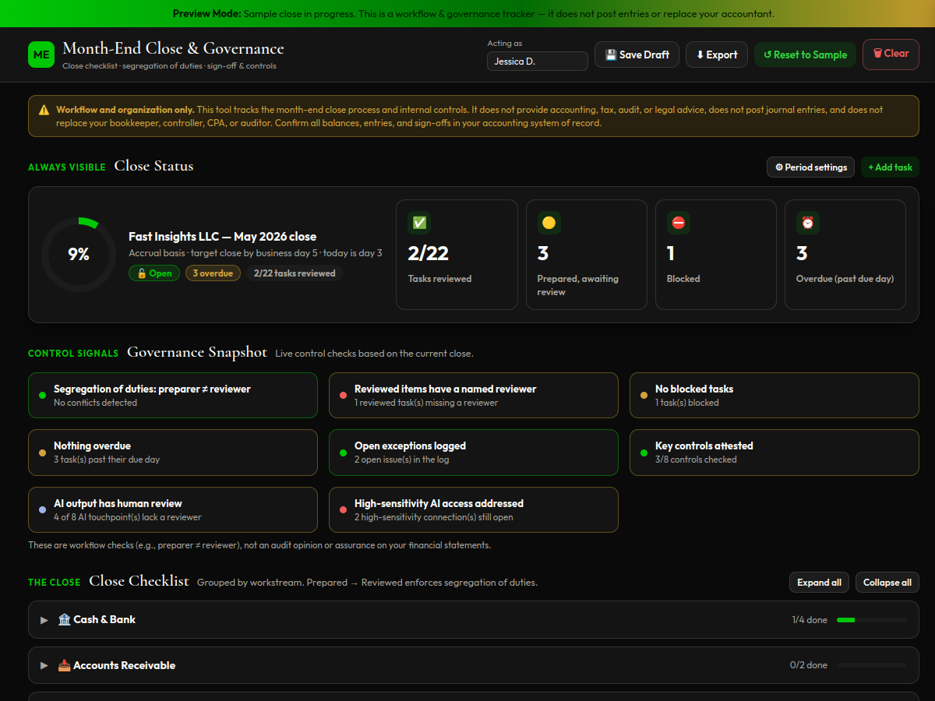Expand all checklist groups
This screenshot has height=701, width=935.
[x=819, y=583]
